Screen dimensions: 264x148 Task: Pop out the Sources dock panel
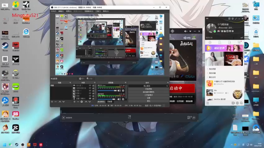coord(95,83)
